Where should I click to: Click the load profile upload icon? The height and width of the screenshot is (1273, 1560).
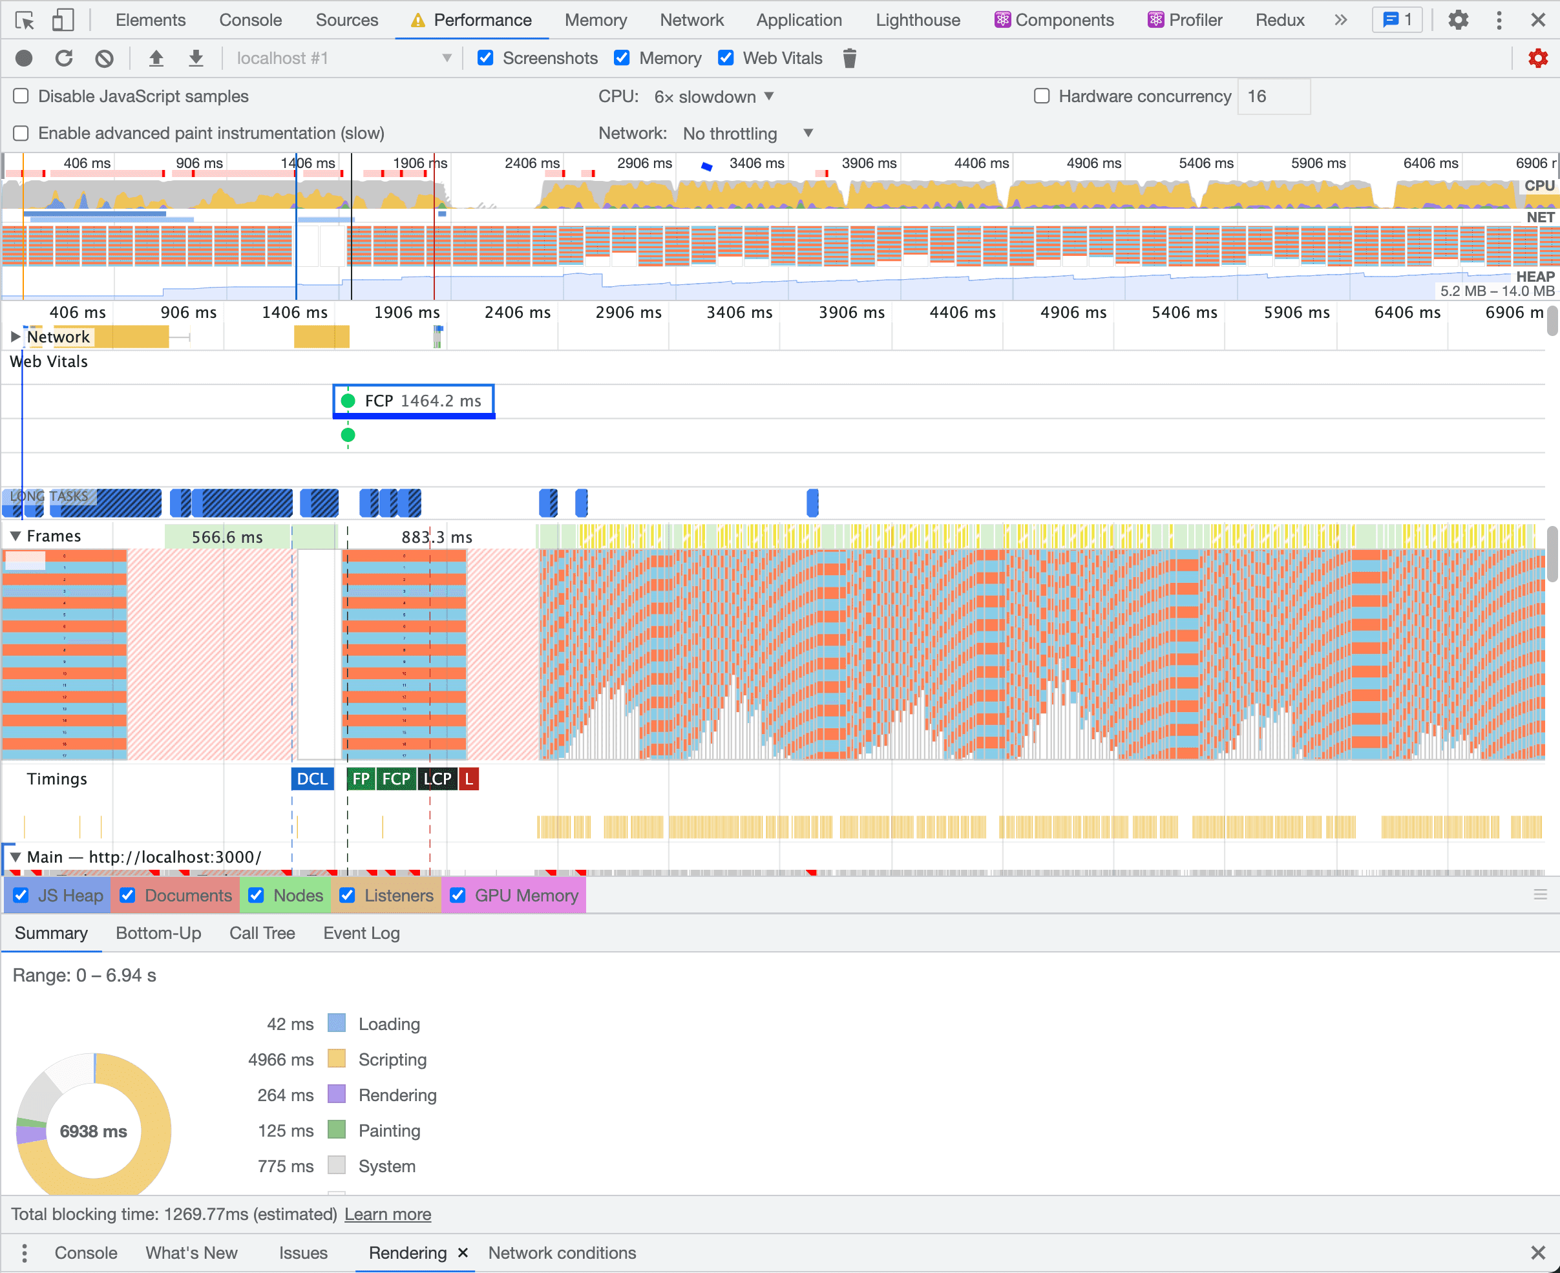[156, 59]
